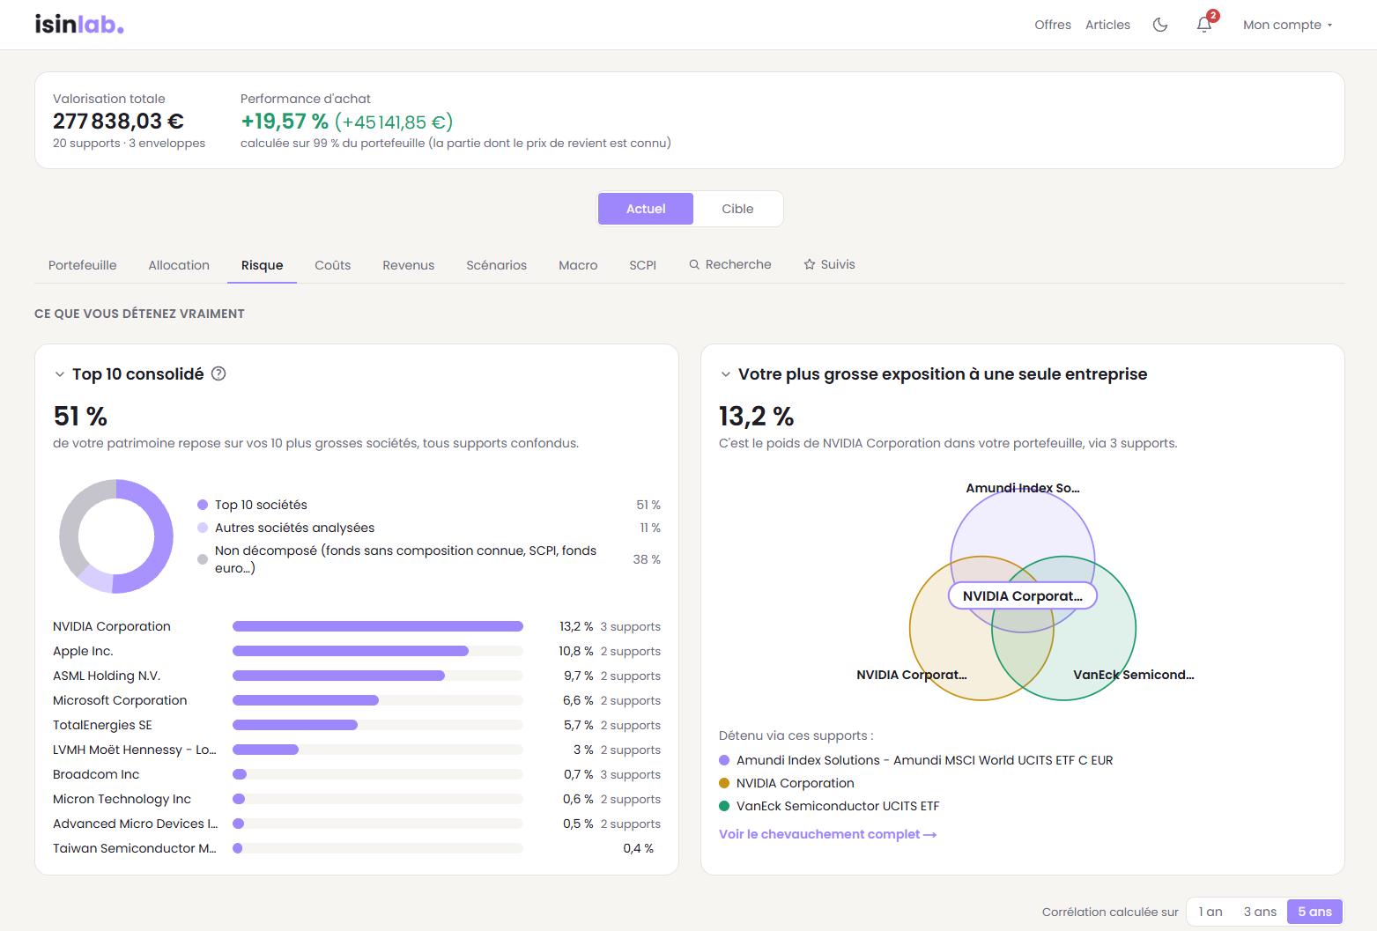Screen dimensions: 1377x931
Task: Click 51 % top 10 figure heading
Action: (x=80, y=416)
